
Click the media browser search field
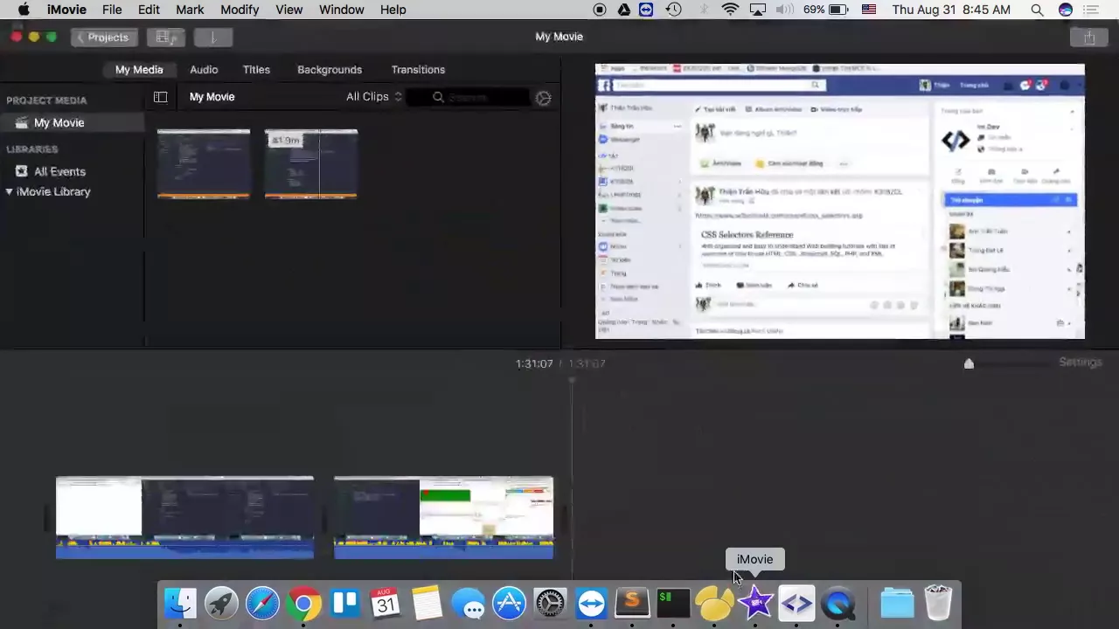click(x=469, y=97)
